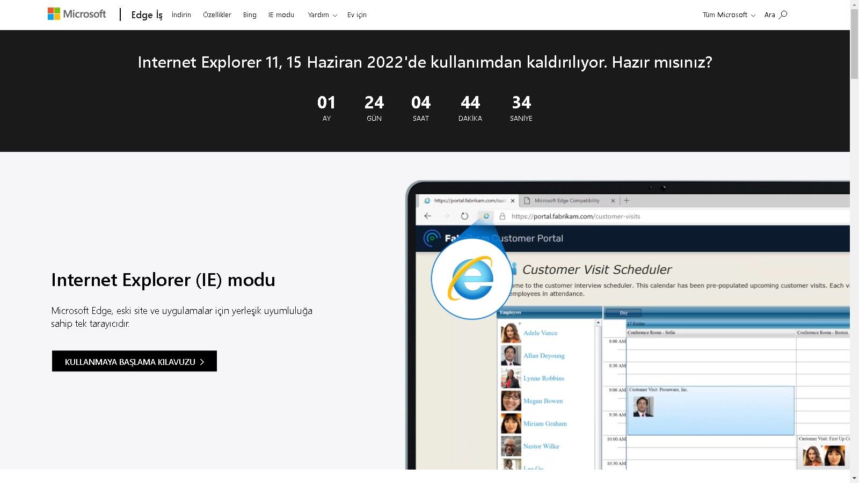Image resolution: width=859 pixels, height=483 pixels.
Task: Close the portal.fabrikam.com browser tab
Action: tap(513, 201)
